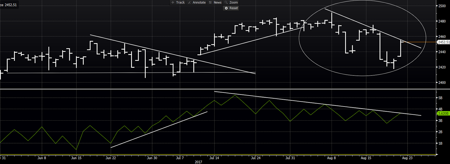Click the Aug 23 date label
This screenshot has width=450, height=164.
tap(407, 158)
